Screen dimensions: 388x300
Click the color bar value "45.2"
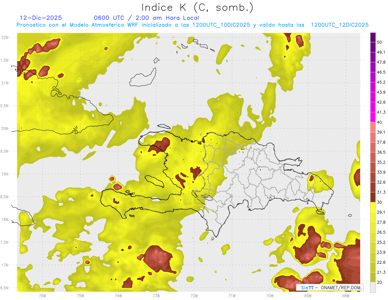pos(381,82)
